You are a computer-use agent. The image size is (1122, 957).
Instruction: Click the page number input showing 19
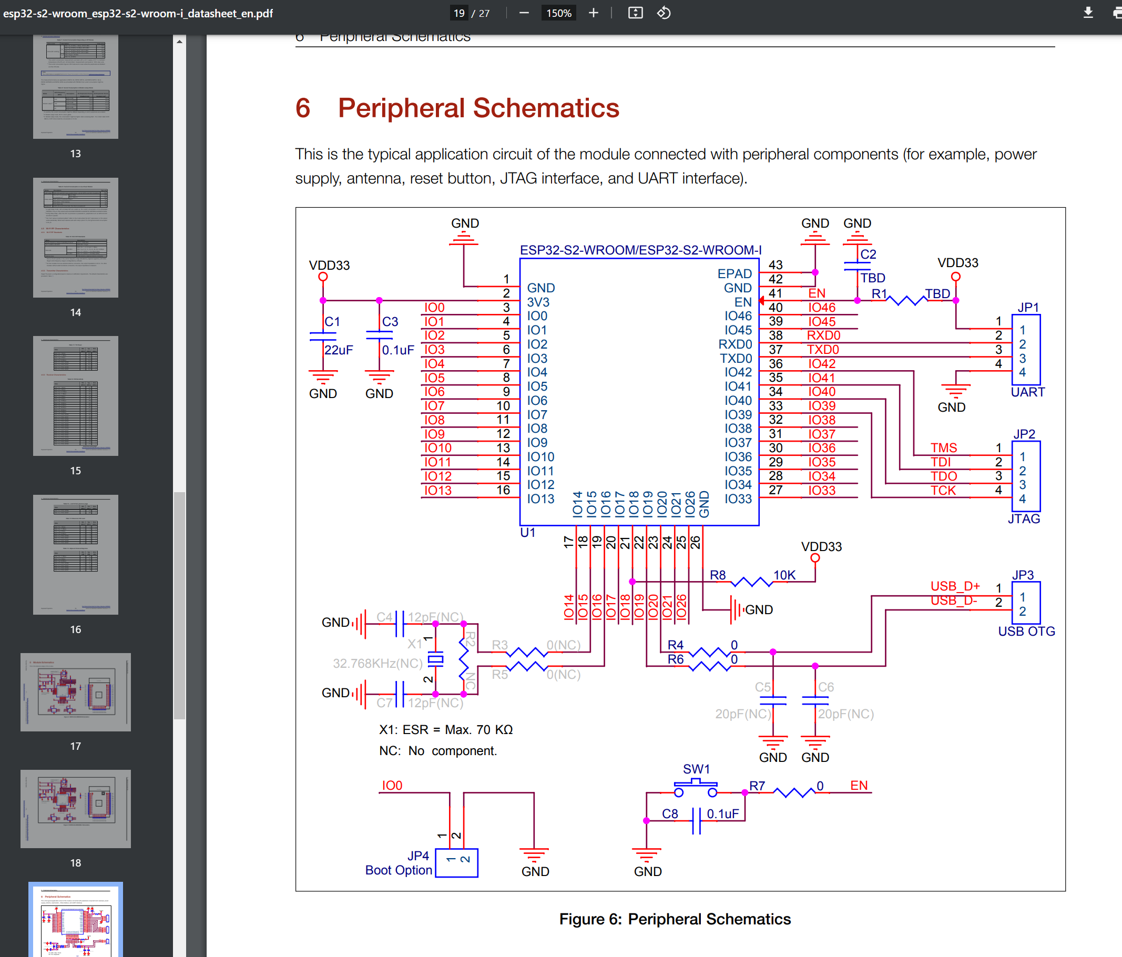click(x=459, y=13)
